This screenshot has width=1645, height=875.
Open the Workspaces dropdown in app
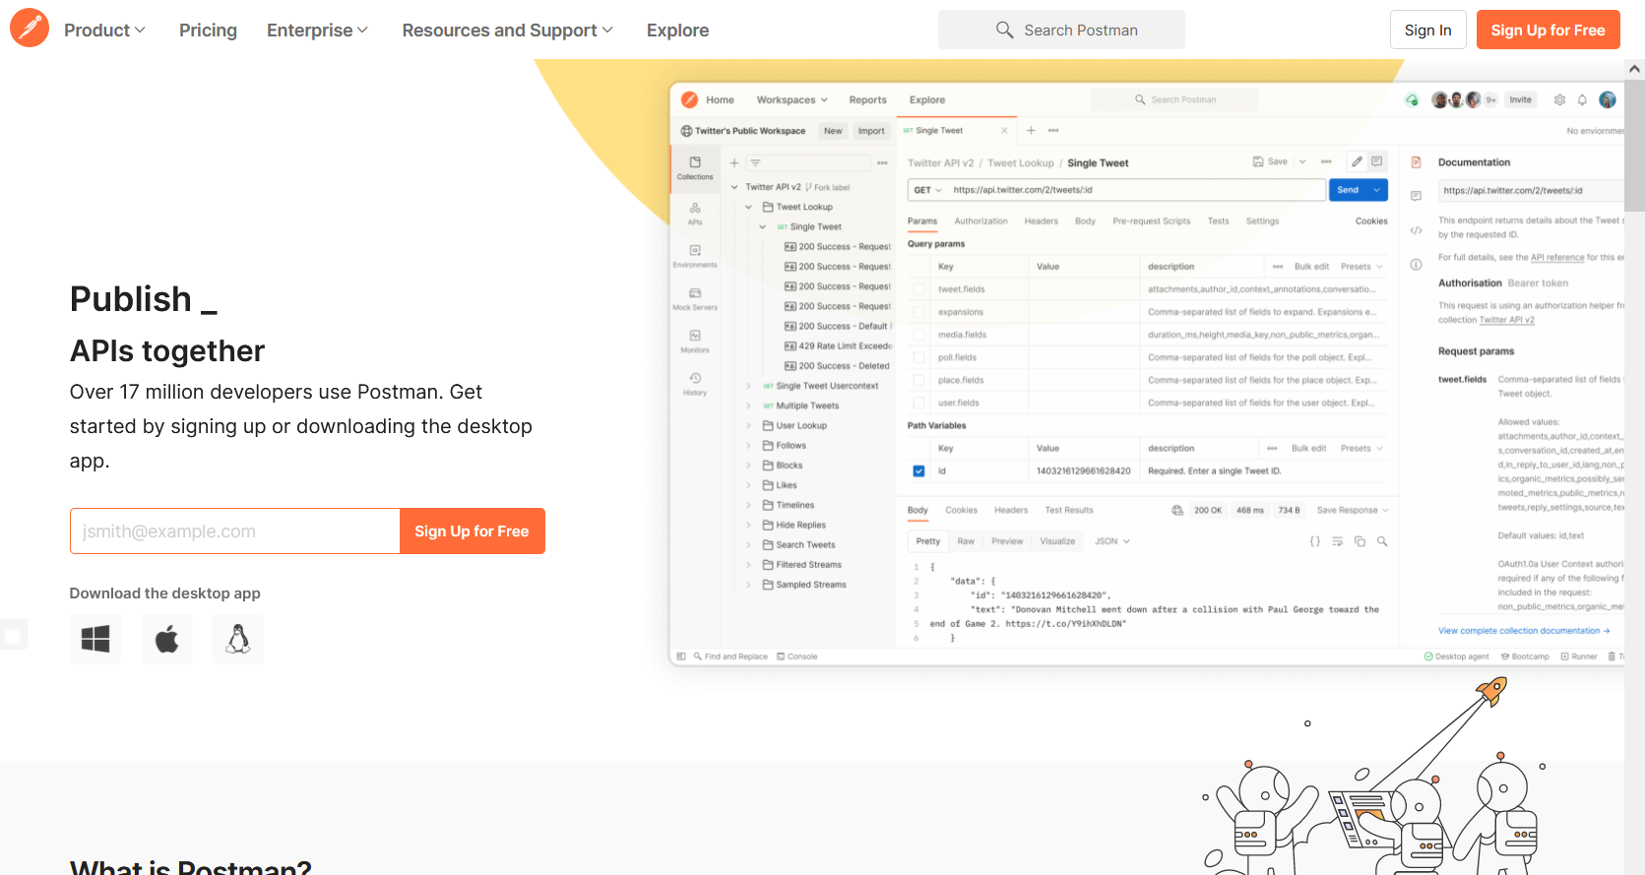pos(791,99)
